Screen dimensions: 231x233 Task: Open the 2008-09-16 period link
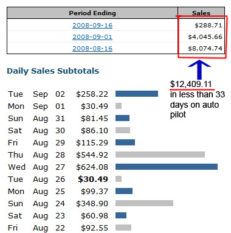click(92, 26)
